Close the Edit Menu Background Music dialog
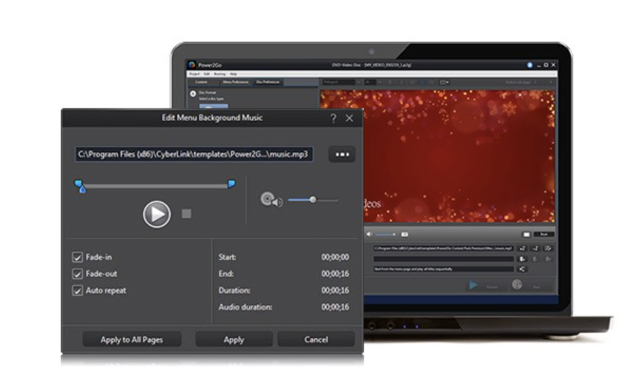 point(349,119)
